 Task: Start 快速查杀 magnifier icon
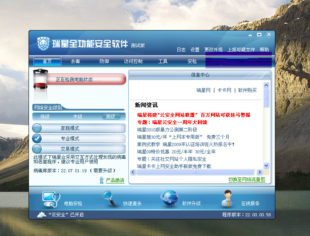pos(109,198)
